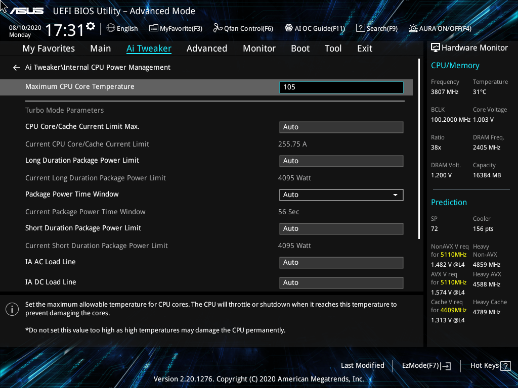Click Short Duration Package Power Limit field
This screenshot has height=388, width=518.
341,229
